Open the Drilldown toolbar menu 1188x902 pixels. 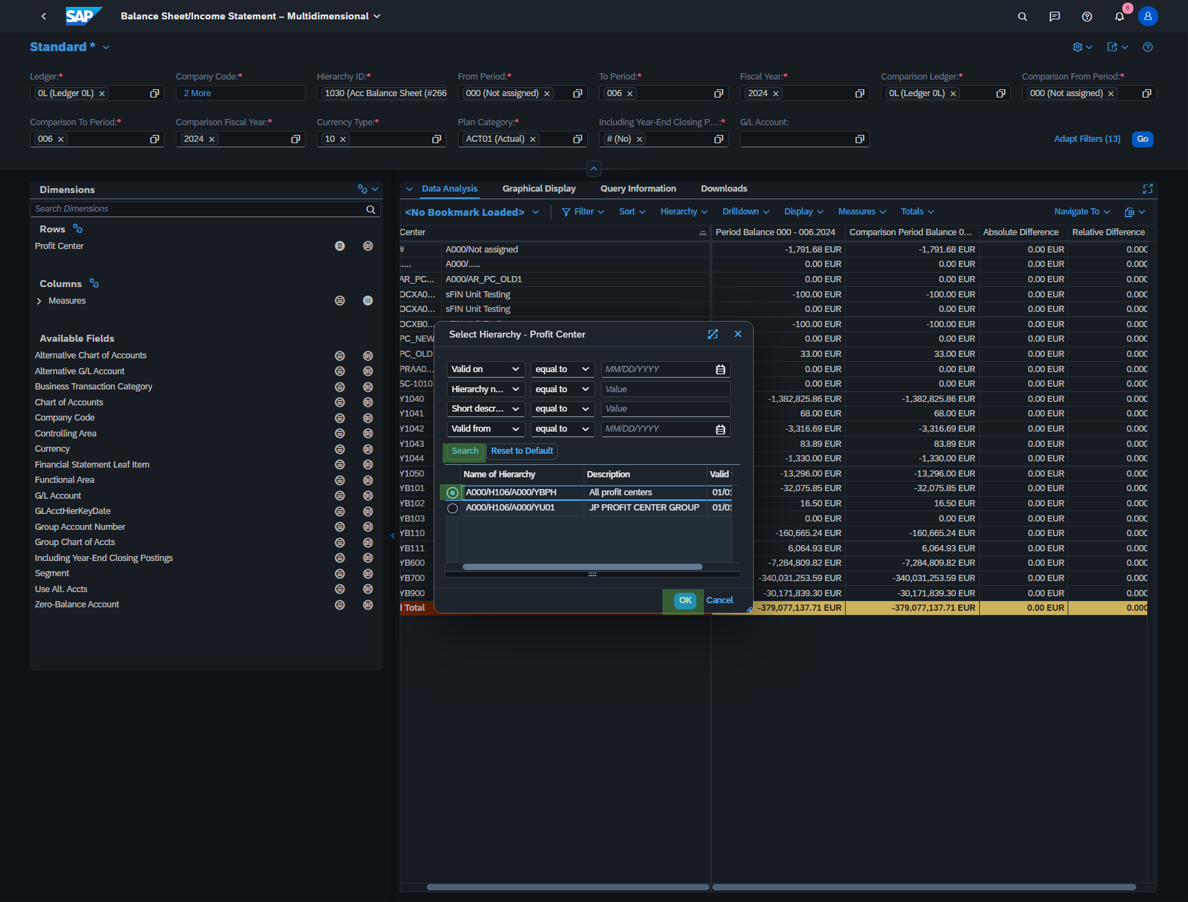pyautogui.click(x=746, y=212)
